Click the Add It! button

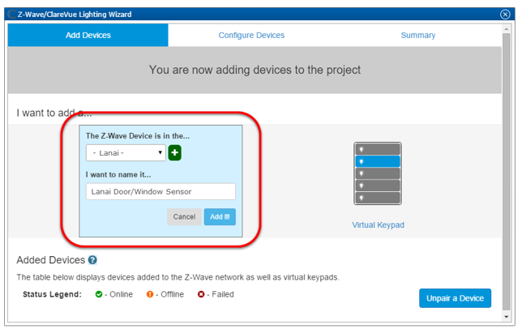click(220, 216)
